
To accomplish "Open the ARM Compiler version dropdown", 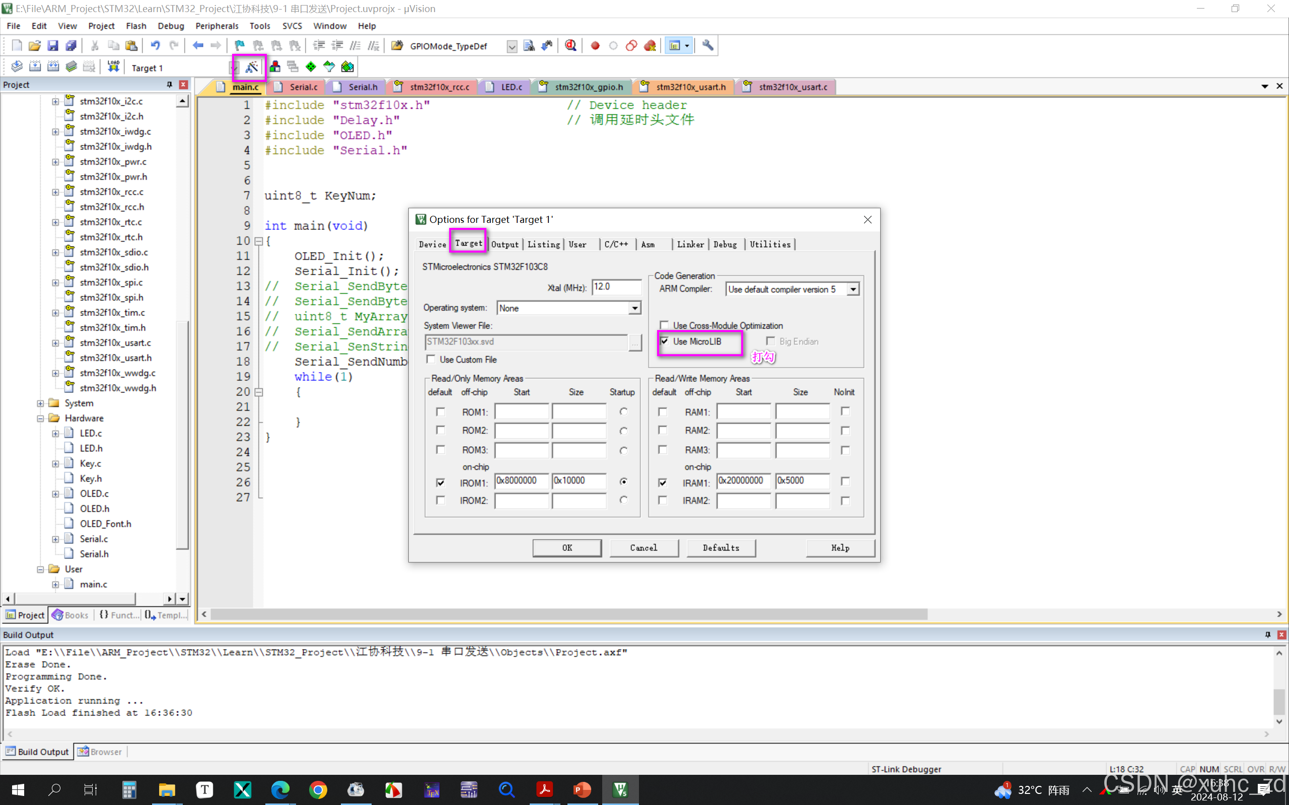I will (x=853, y=289).
